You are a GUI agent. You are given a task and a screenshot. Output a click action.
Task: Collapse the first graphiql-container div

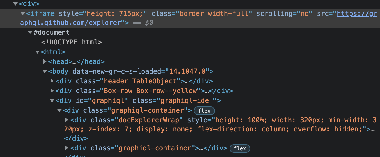tap(59, 110)
